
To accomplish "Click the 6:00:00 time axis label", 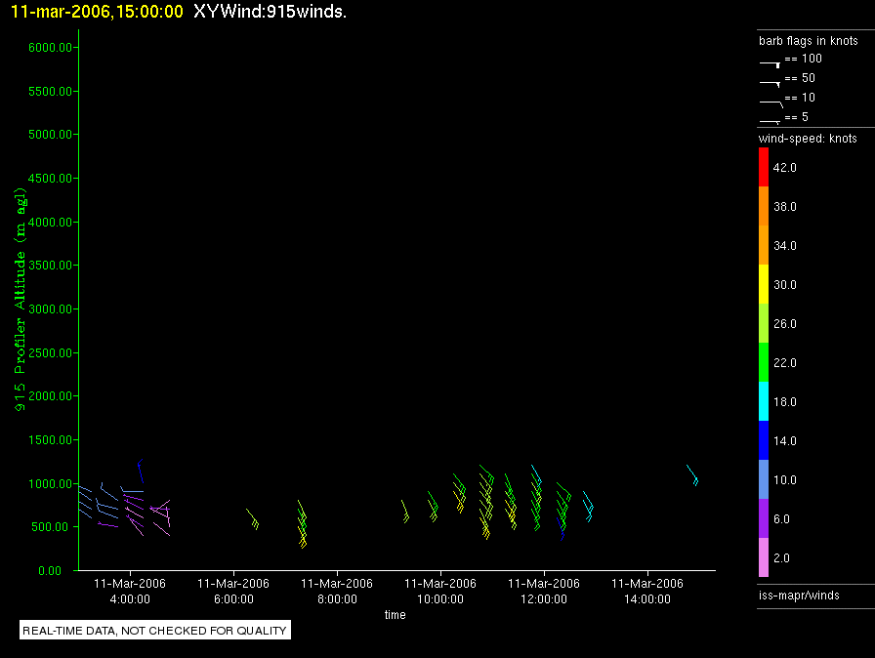I will tap(233, 599).
